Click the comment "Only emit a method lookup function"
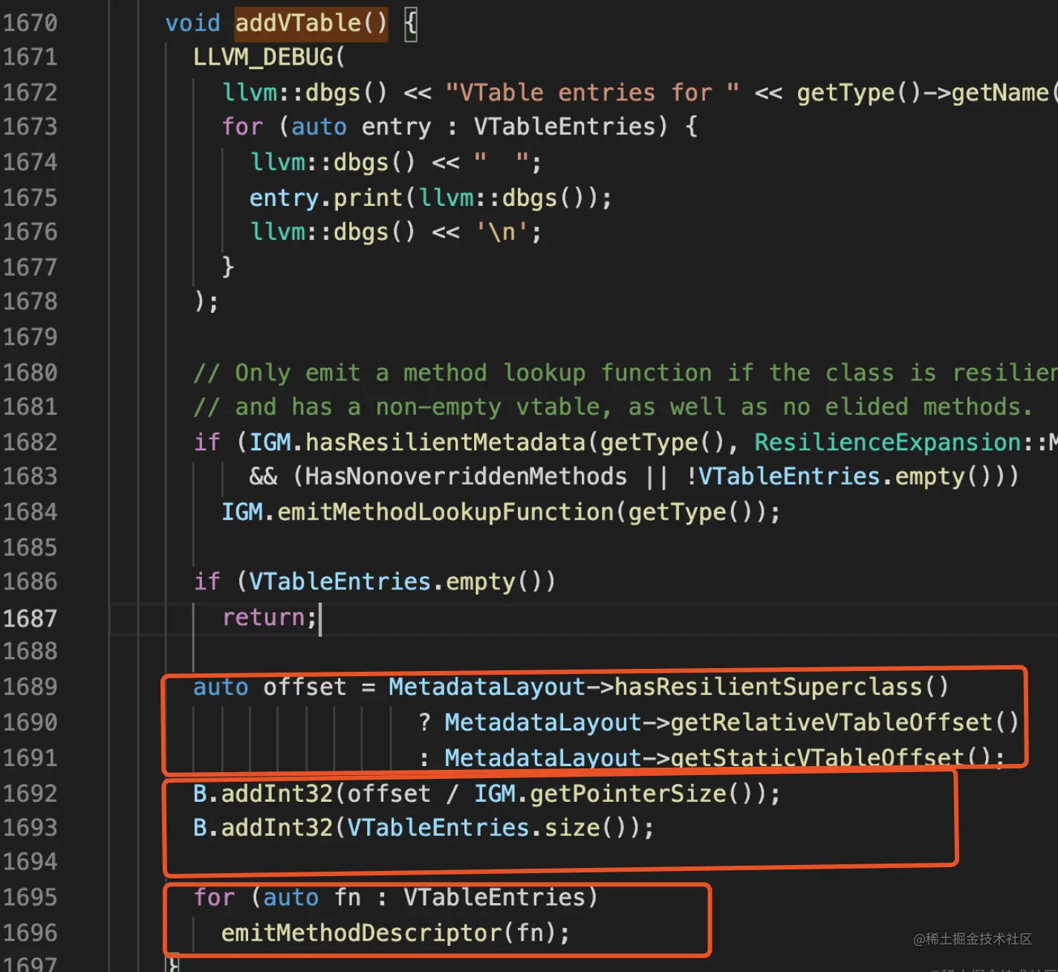The image size is (1058, 972). point(473,372)
